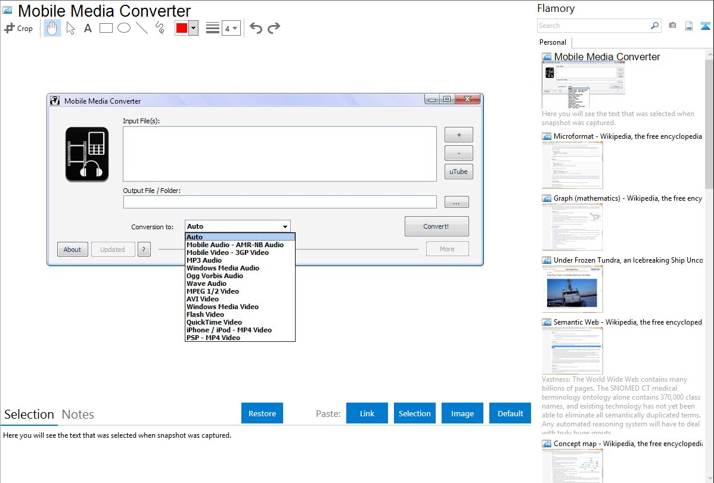
Task: Redo the last undone action
Action: coord(274,28)
